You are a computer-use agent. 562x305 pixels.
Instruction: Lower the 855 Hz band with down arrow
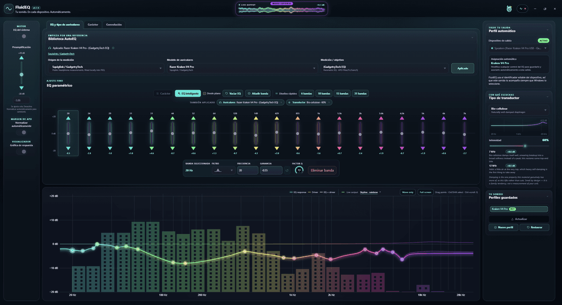[x=297, y=148]
